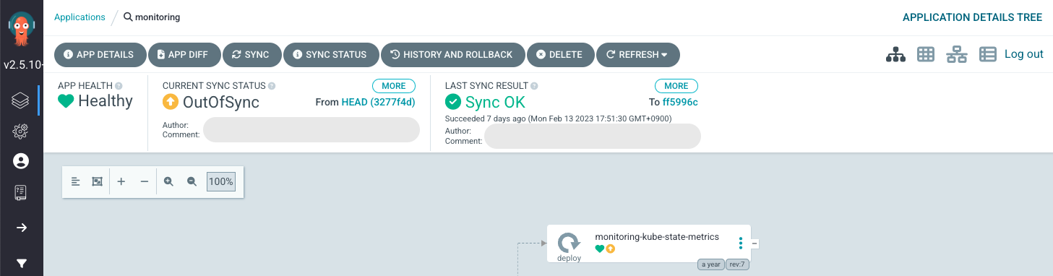Zoom out with the magnifier minus icon
This screenshot has height=276, width=1053.
[x=192, y=182]
